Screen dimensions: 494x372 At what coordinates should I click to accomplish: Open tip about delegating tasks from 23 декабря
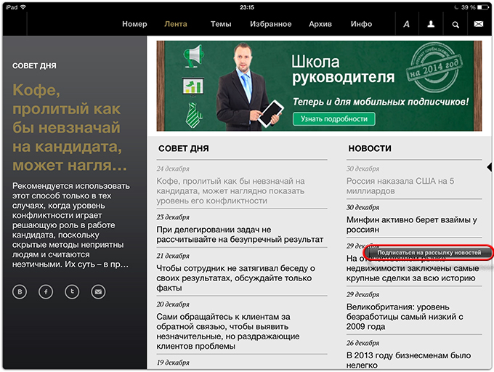240,234
